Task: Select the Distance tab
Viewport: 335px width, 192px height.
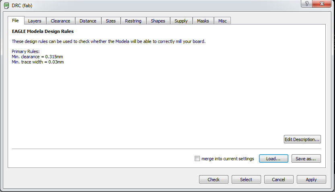Action: point(88,21)
